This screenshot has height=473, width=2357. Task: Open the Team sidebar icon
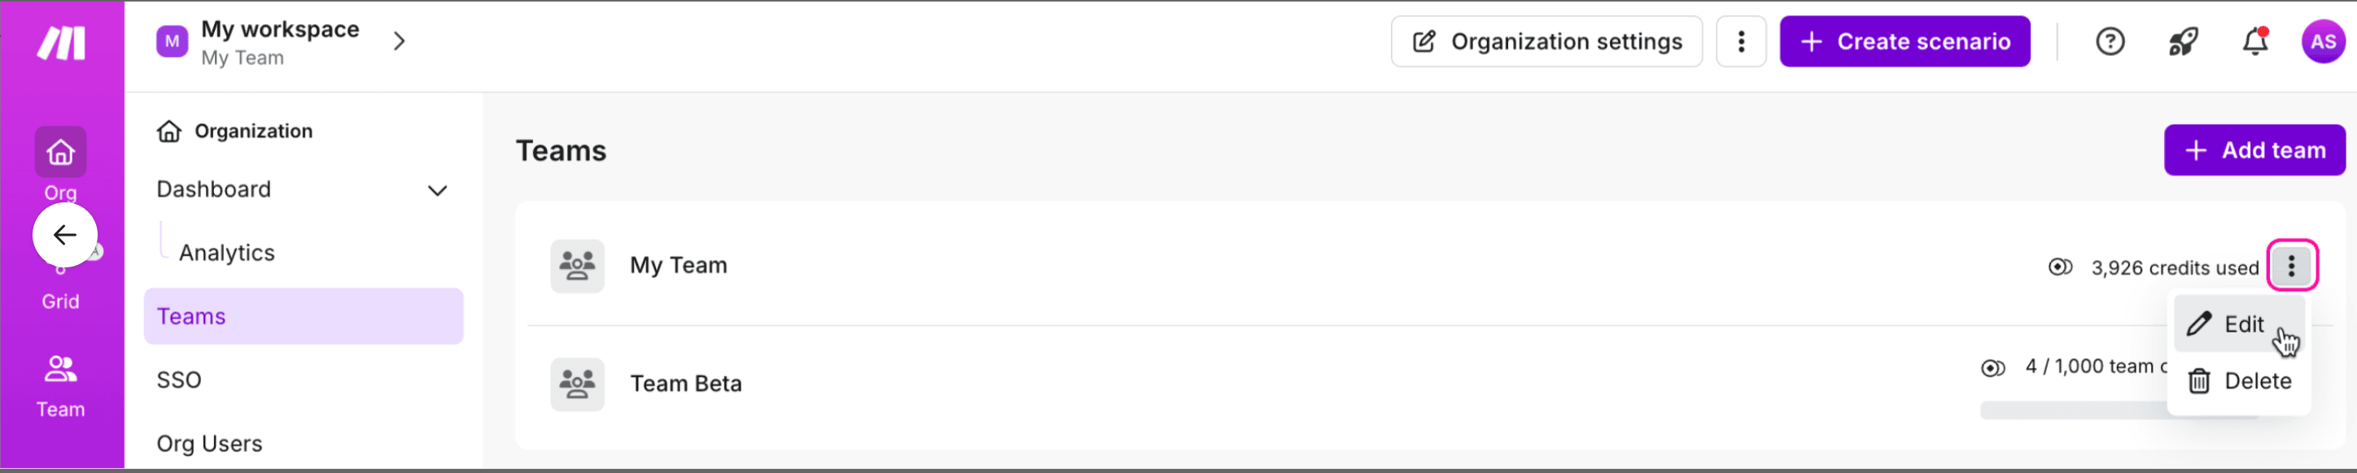(60, 370)
